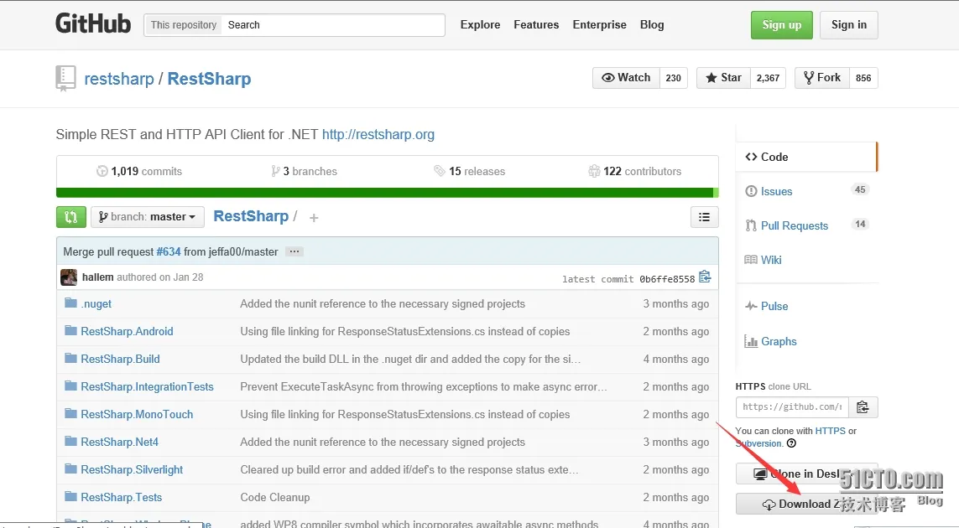This screenshot has height=528, width=959.
Task: Open the Explore menu item
Action: (x=480, y=25)
